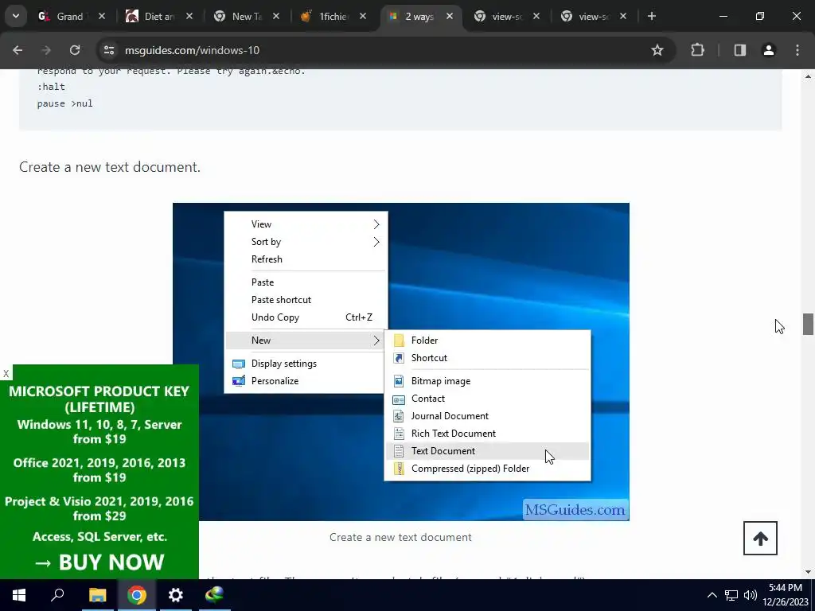
Task: Open the Chrome three-dot menu
Action: (797, 50)
